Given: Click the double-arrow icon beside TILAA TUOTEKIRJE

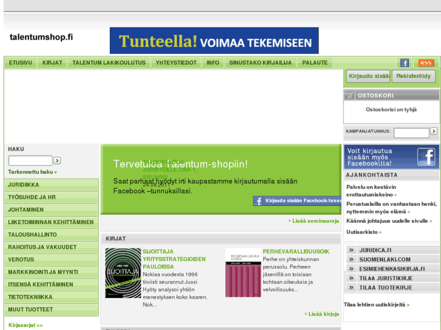Looking at the screenshot, I should [x=351, y=287].
